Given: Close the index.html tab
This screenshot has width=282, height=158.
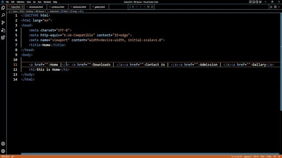Looking at the screenshot, I should tap(22, 7).
